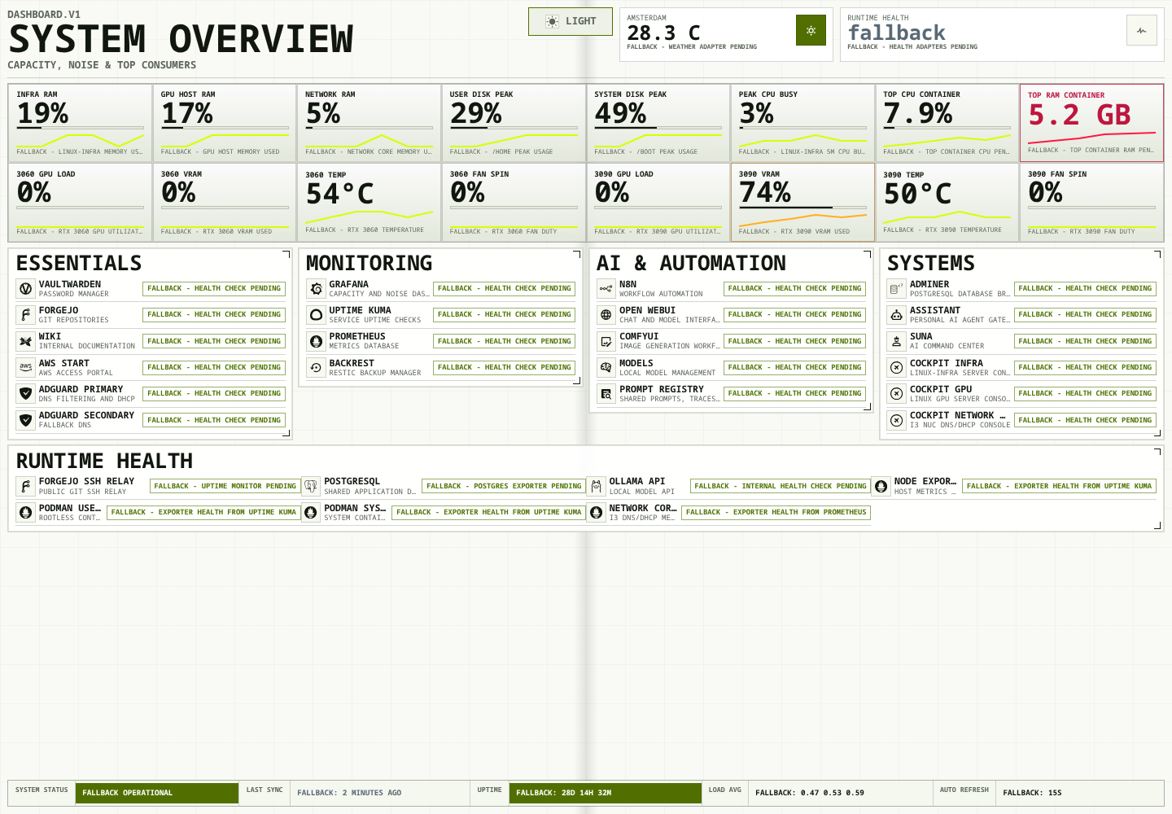The width and height of the screenshot is (1172, 814).
Task: Click the Podman User icon
Action: pyautogui.click(x=25, y=512)
